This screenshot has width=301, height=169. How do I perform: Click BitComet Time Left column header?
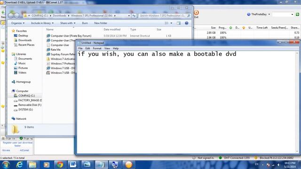(262, 28)
